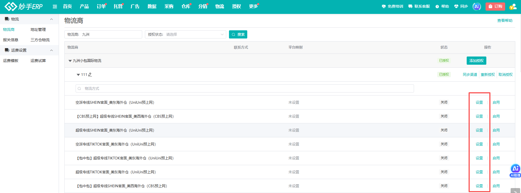
Task: Open 免费培训 in the header
Action: point(392,6)
